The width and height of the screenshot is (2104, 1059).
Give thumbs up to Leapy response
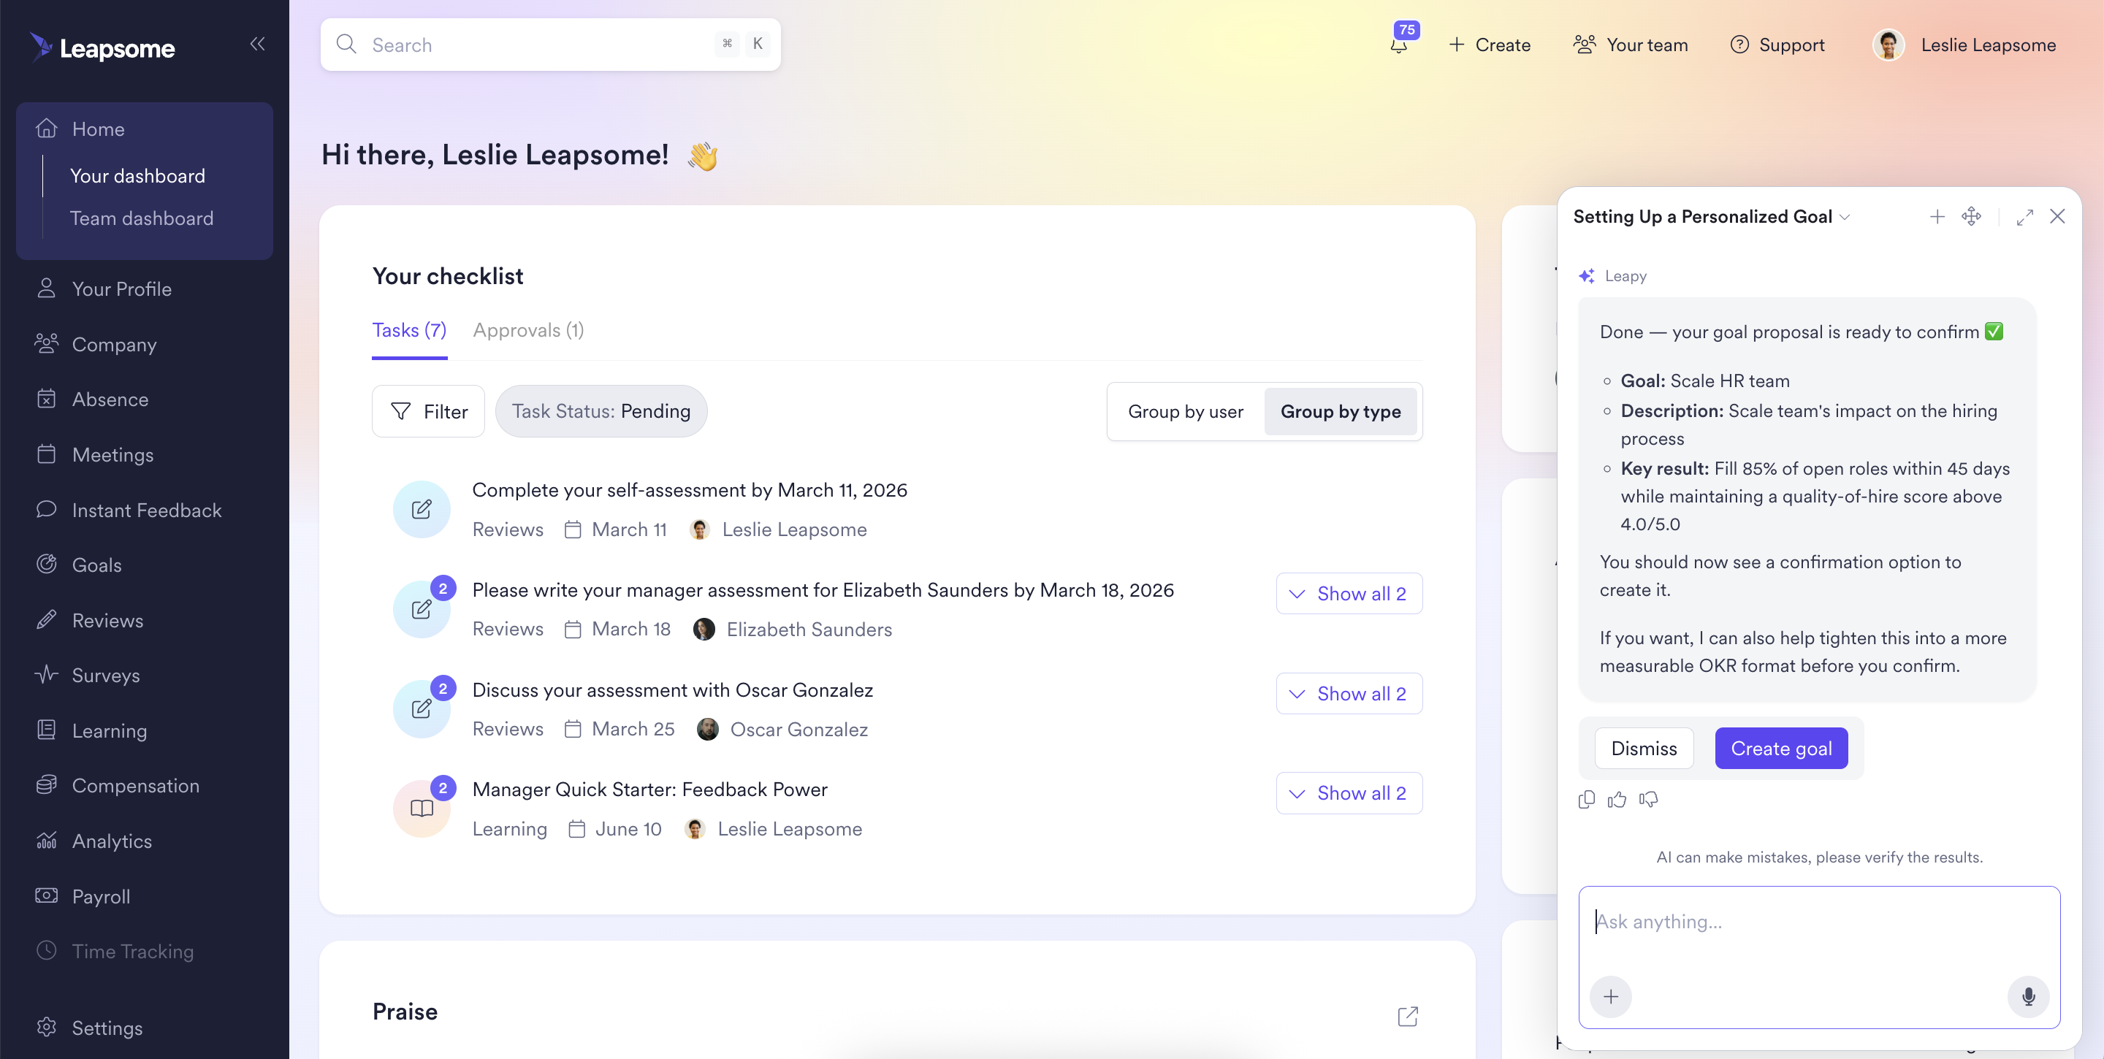click(x=1617, y=799)
